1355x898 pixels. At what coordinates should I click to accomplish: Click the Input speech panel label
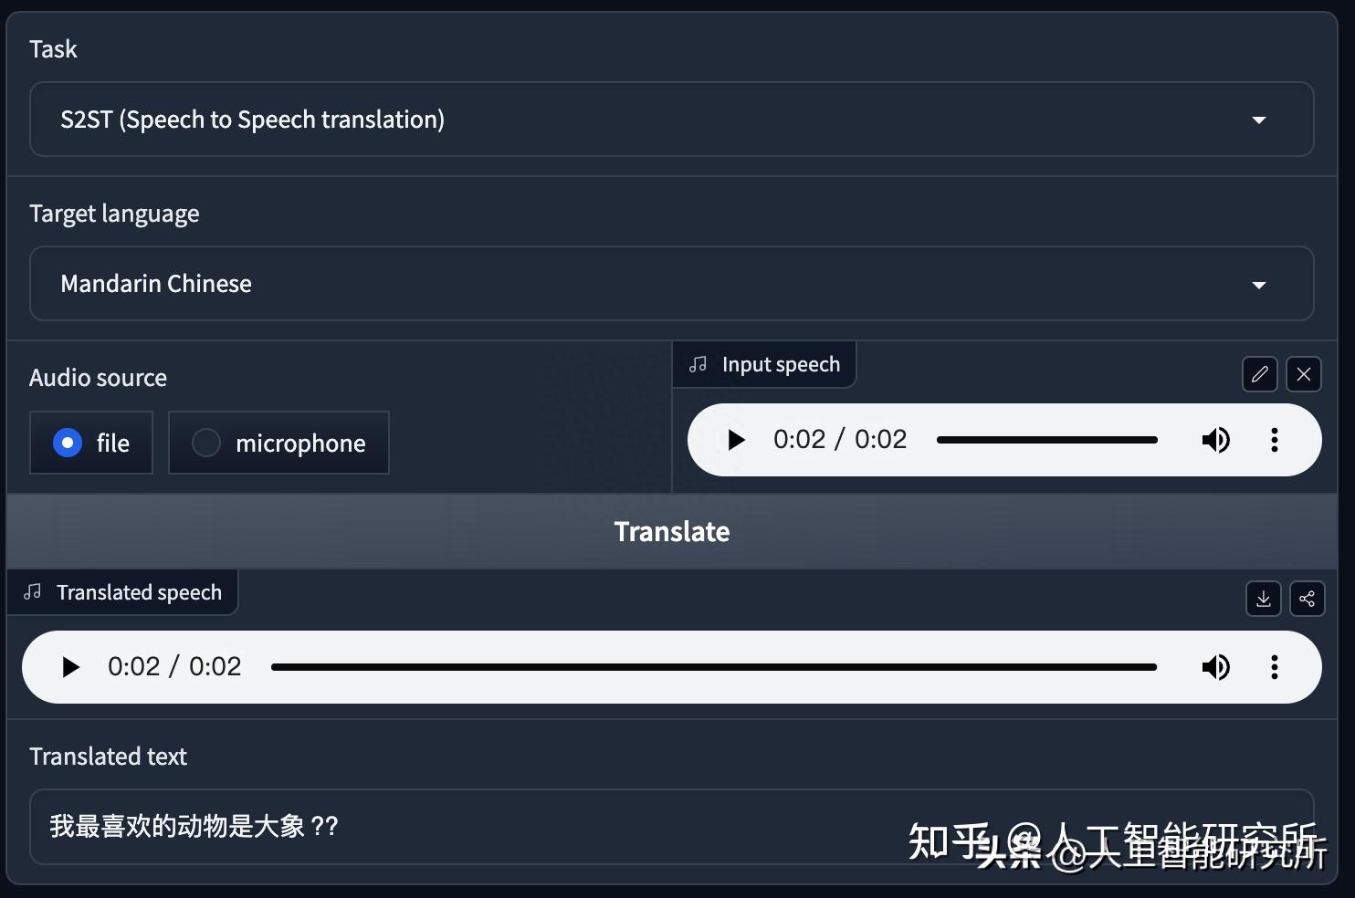(x=781, y=363)
